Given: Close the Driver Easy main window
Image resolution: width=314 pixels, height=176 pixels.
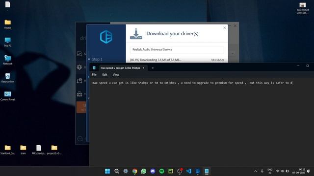Looking at the screenshot, I should pos(235,26).
